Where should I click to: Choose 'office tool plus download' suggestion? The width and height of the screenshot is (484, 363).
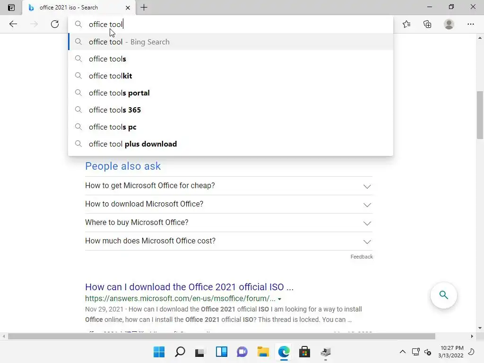point(231,144)
